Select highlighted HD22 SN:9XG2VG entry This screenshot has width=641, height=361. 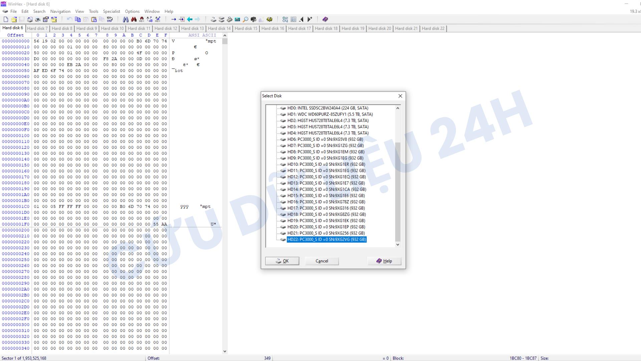[x=327, y=239]
